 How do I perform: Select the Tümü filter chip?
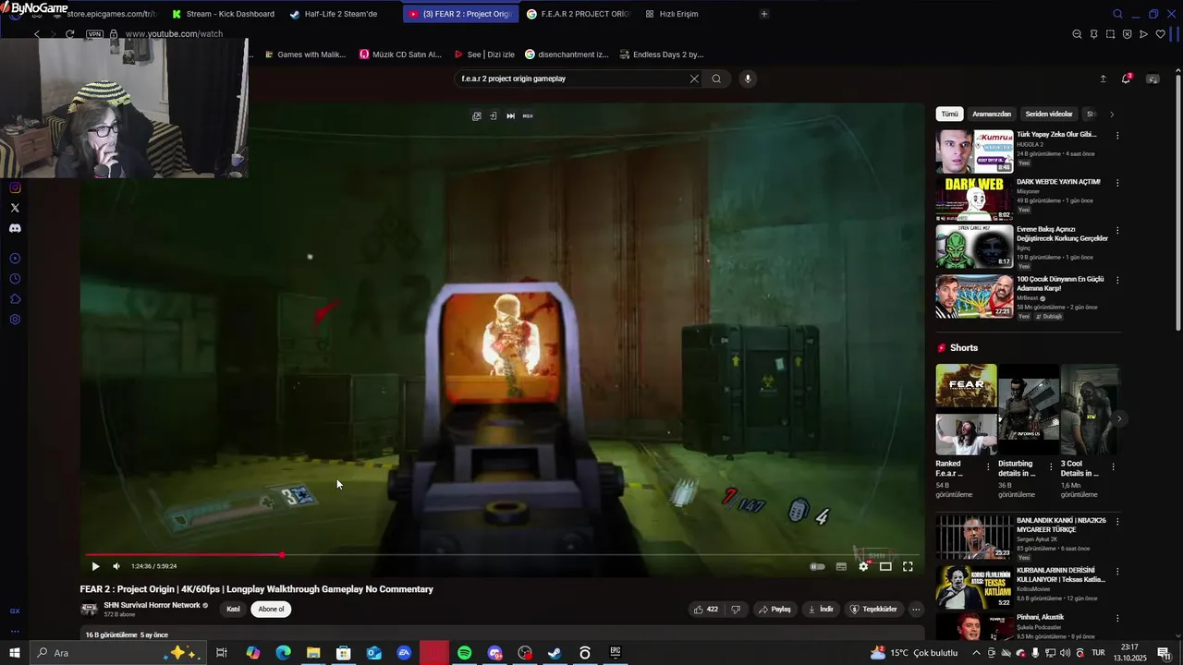coord(949,114)
